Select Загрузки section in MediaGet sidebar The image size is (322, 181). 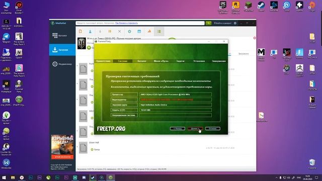[62, 50]
